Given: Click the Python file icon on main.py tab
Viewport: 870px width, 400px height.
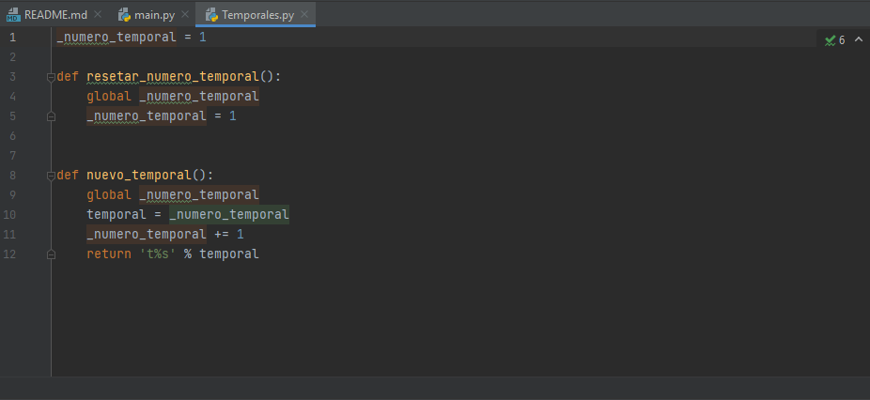Looking at the screenshot, I should 124,15.
